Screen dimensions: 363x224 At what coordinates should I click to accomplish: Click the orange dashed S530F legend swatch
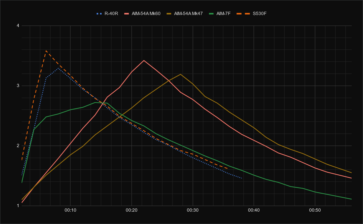[x=243, y=14]
